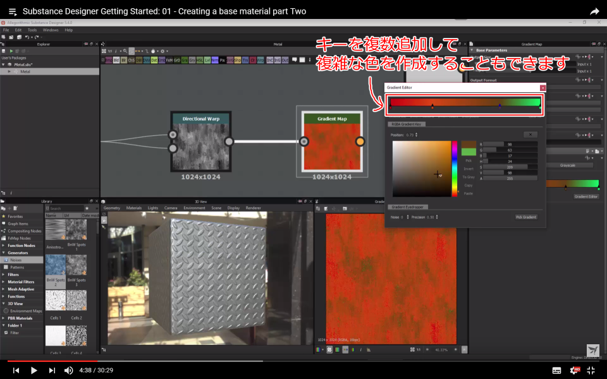607x379 pixels.
Task: Click Invert in the color picker
Action: [x=469, y=169]
